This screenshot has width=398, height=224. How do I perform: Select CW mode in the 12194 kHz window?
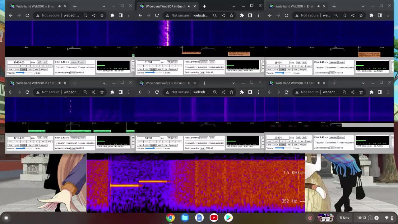(10, 145)
